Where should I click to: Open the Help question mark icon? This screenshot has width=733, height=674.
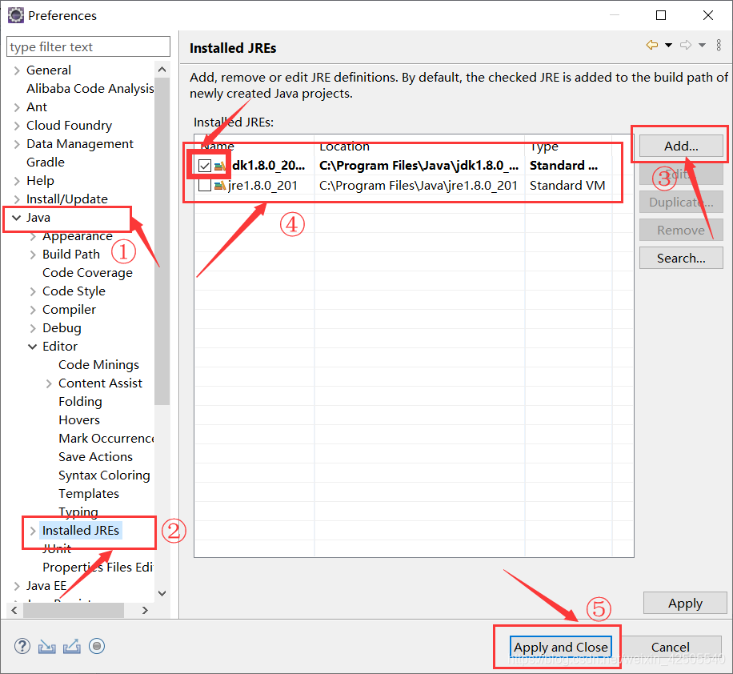point(22,647)
